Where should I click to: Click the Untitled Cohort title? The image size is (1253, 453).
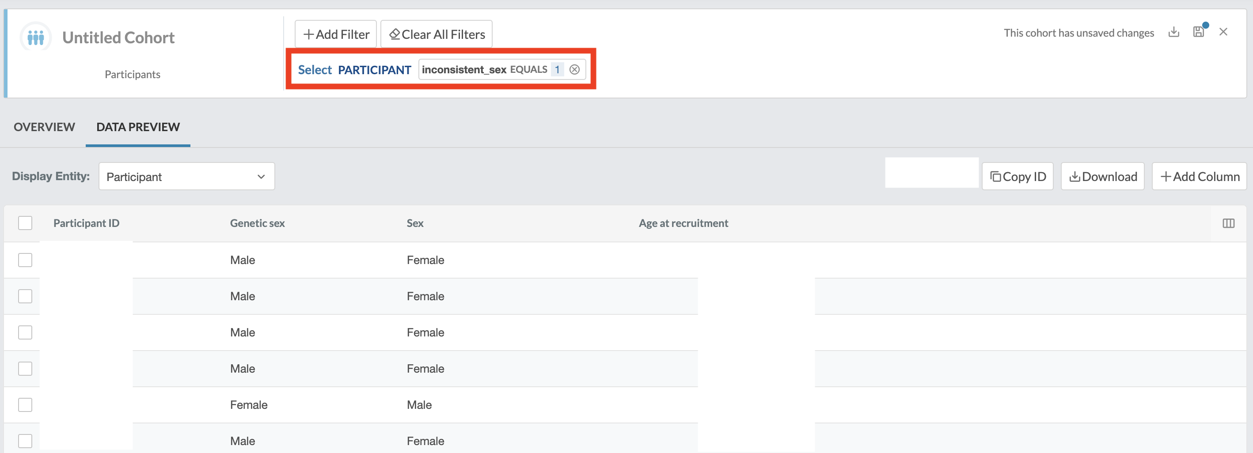[x=118, y=38]
